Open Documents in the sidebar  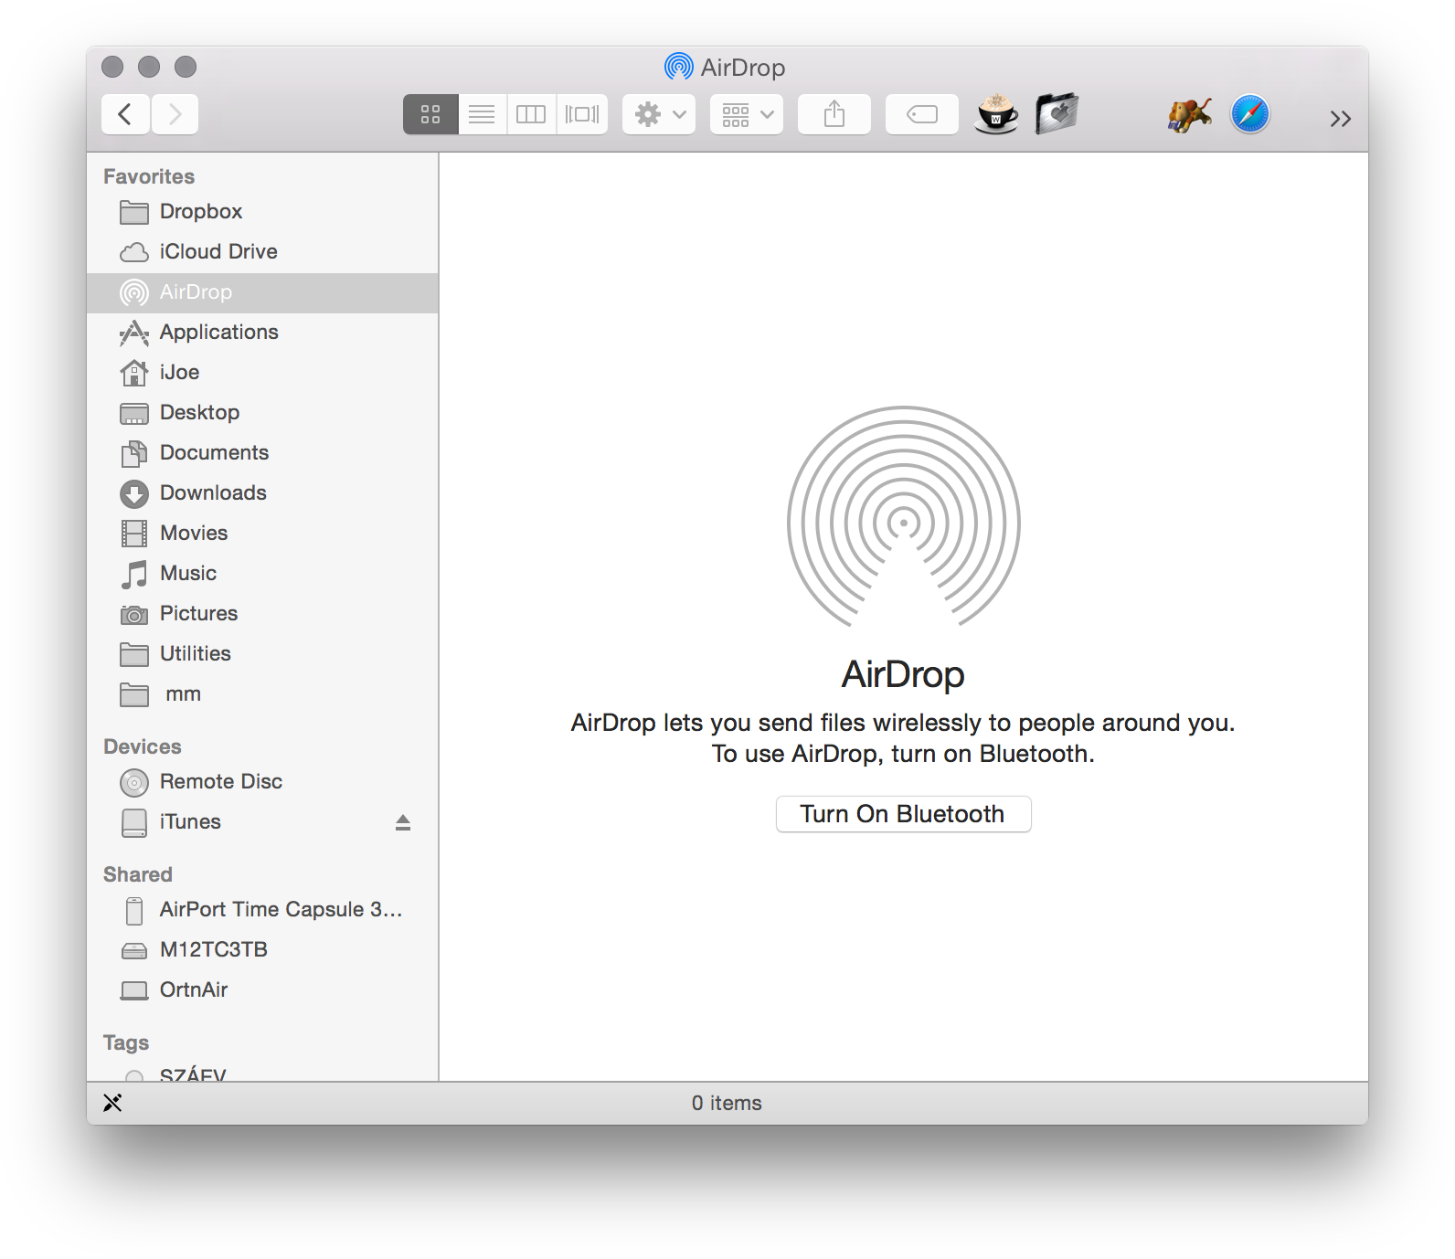click(262, 453)
